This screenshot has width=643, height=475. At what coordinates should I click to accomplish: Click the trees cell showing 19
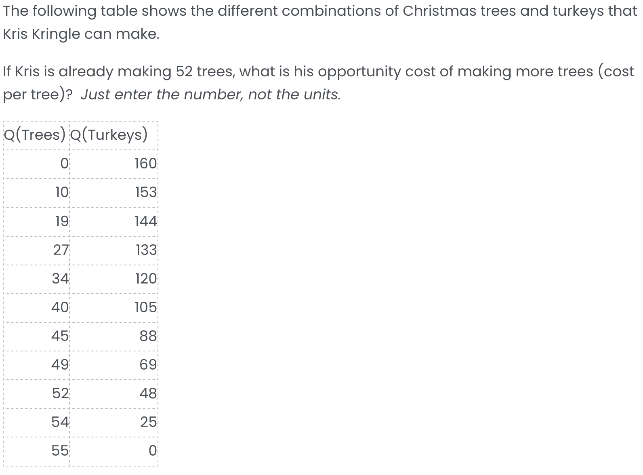[62, 221]
